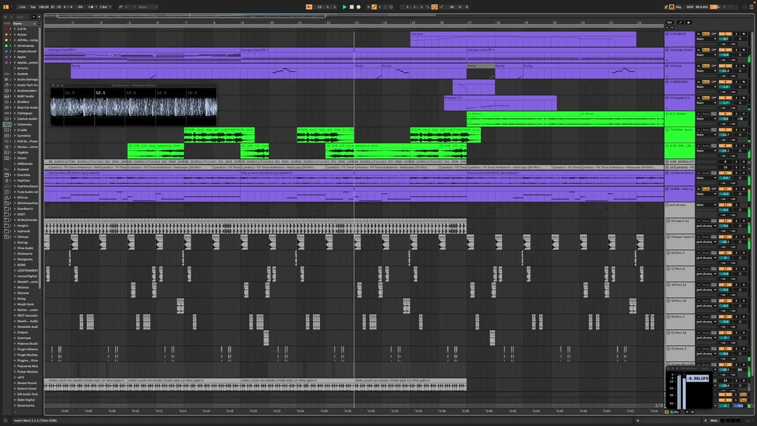The image size is (757, 426).
Task: Click the MIDI Arrangement Overdub plus icon
Action: pyautogui.click(x=368, y=7)
